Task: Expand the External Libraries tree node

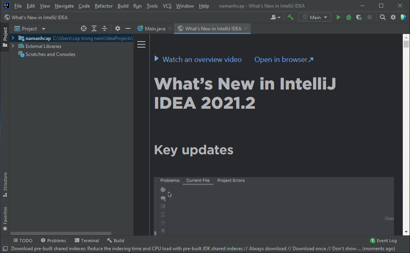Action: [13, 46]
